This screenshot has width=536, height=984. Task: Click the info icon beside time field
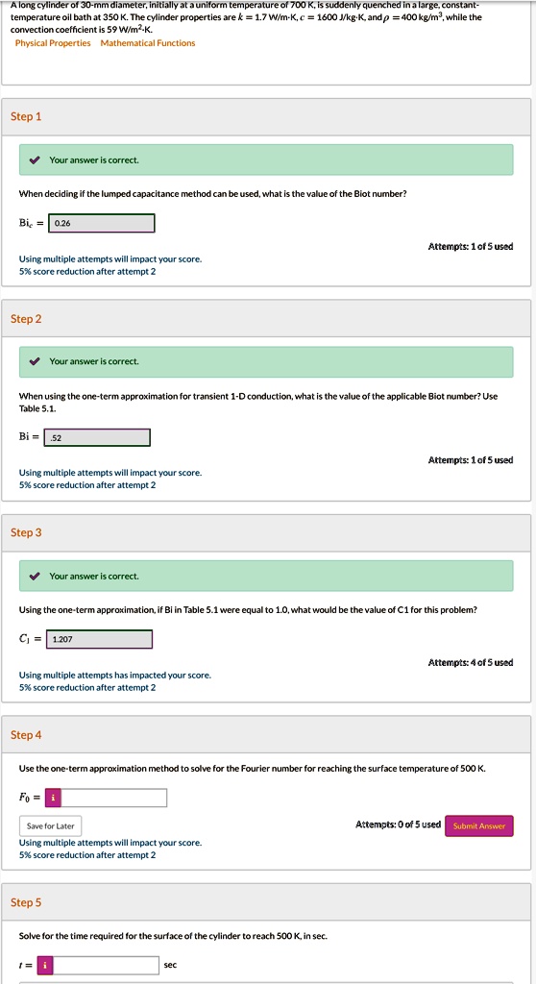44,965
